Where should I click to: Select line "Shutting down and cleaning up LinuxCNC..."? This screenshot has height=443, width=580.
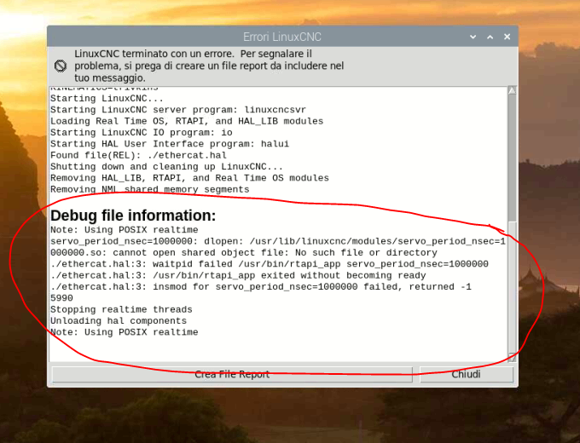coord(166,167)
